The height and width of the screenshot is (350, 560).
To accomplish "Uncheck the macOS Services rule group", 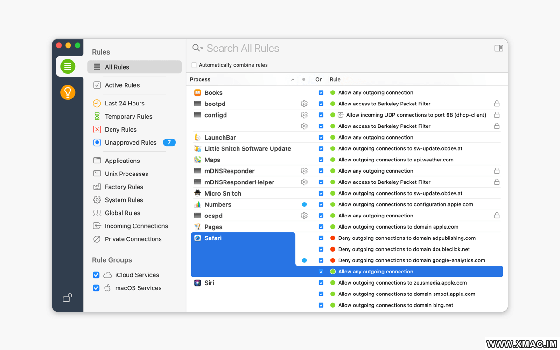I will pos(96,288).
